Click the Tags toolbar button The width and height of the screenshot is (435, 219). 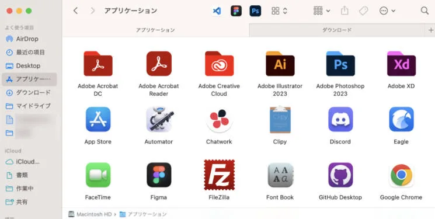click(x=363, y=11)
